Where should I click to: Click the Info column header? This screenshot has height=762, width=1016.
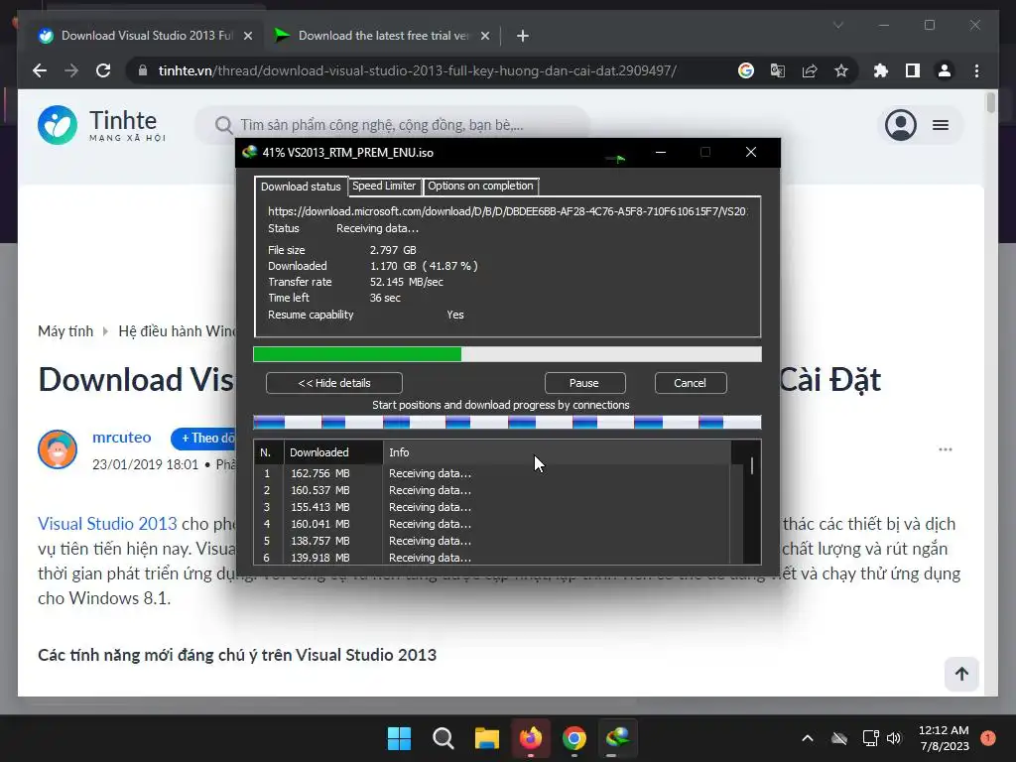click(558, 452)
